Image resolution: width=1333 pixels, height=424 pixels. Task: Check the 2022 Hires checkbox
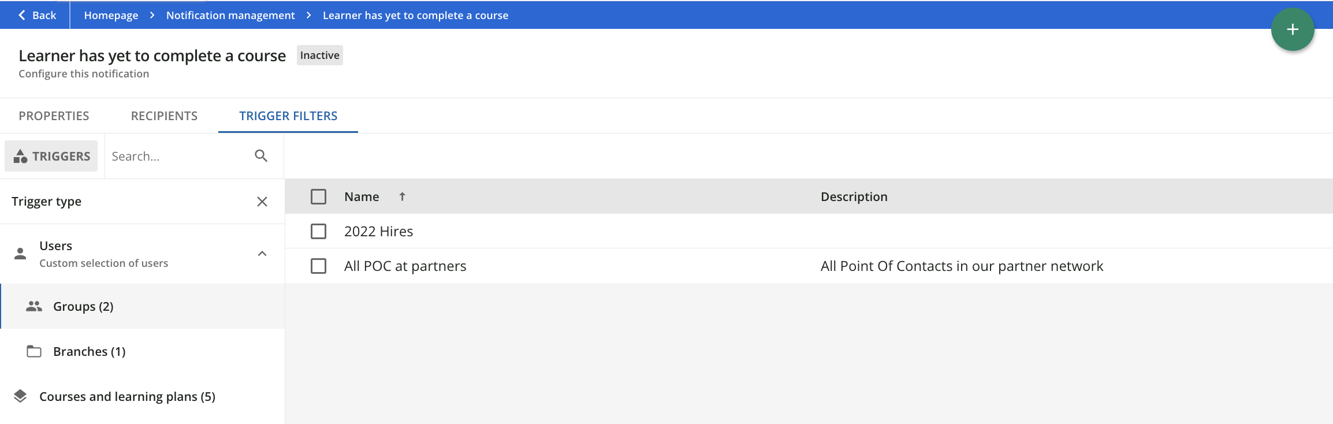[x=318, y=231]
